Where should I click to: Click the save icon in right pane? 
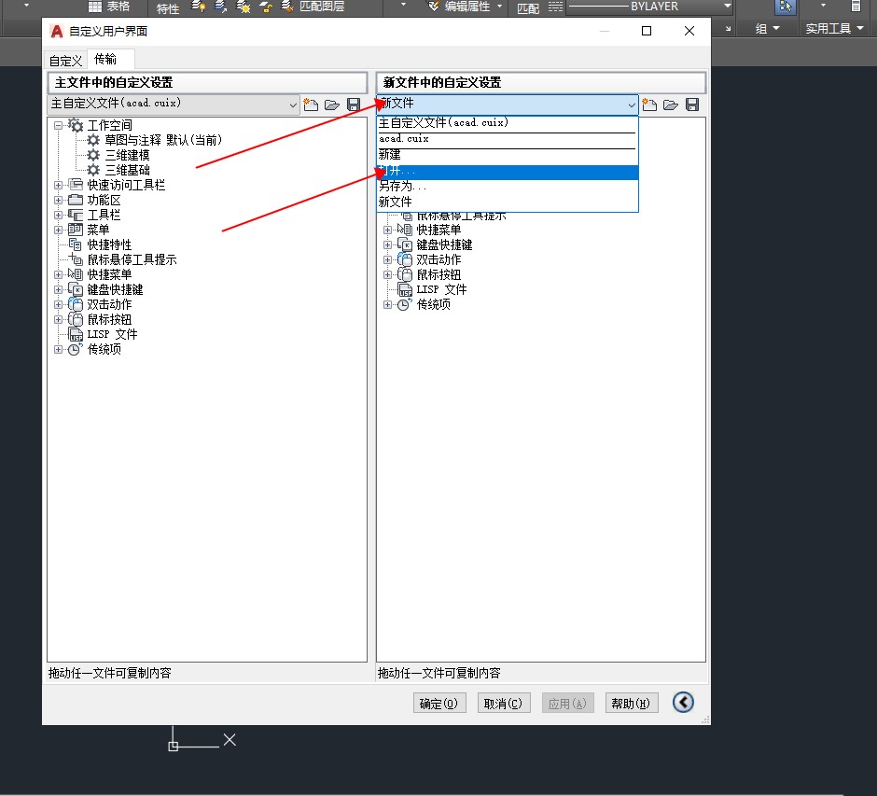692,105
